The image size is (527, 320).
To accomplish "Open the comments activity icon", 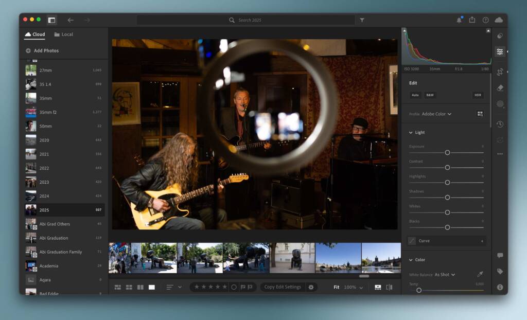I will point(500,255).
